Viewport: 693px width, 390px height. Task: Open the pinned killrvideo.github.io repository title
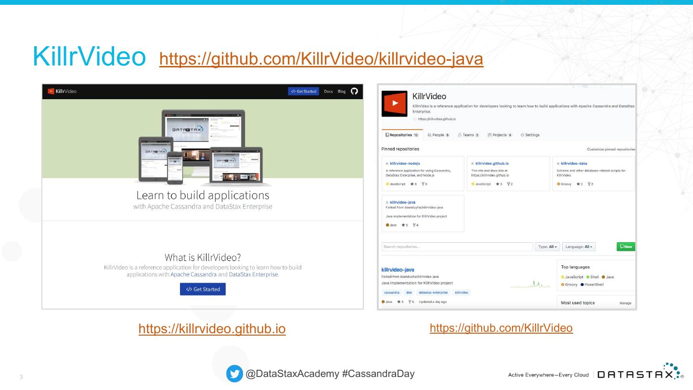[x=492, y=164]
